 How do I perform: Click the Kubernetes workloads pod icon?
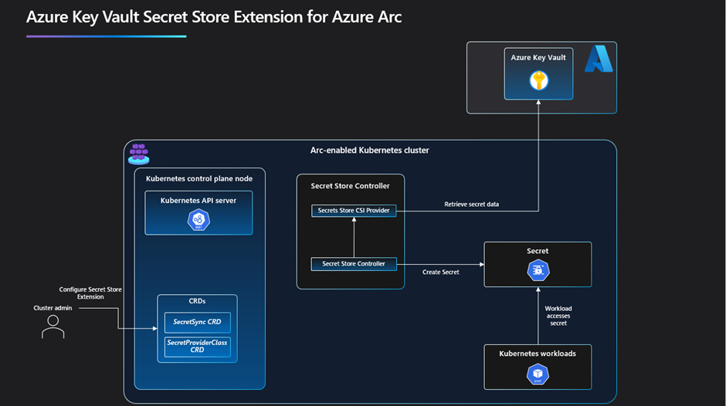538,374
